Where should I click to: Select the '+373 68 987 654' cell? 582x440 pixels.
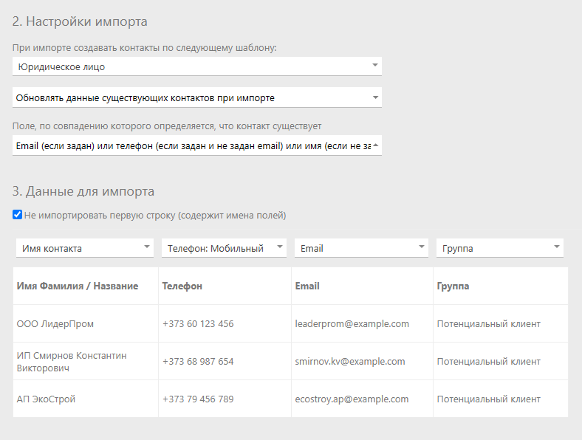[225, 361]
